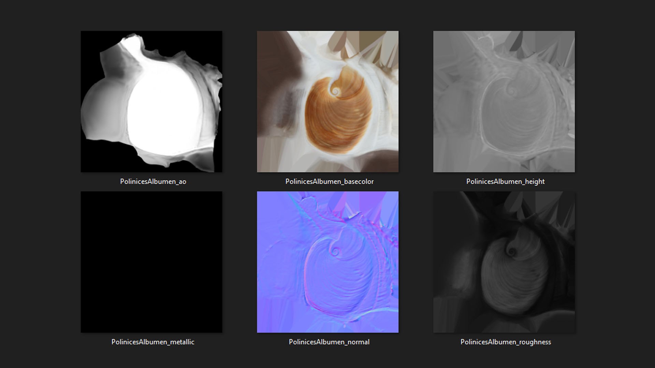
Task: Click the file name PolinicesAlbumen_ao
Action: (153, 182)
